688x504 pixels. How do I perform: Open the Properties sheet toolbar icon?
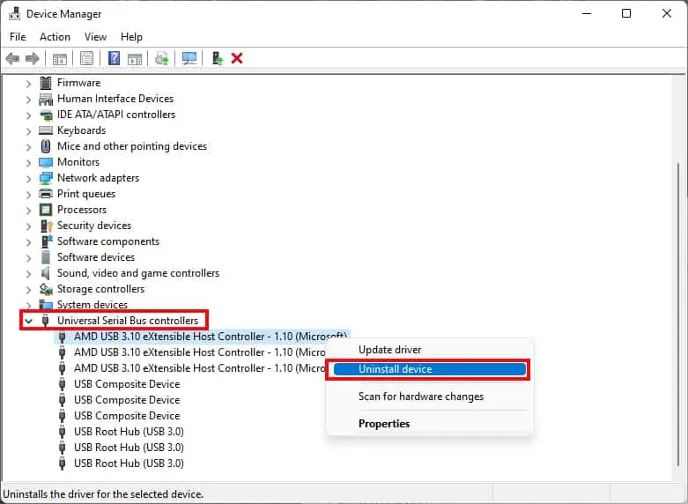click(87, 58)
